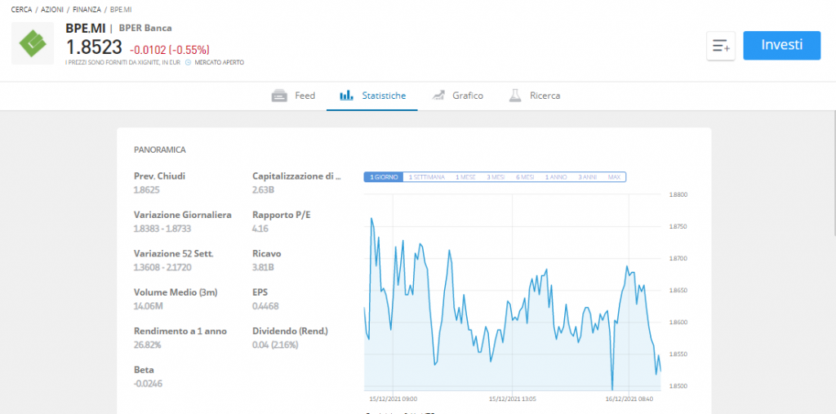Image resolution: width=836 pixels, height=414 pixels.
Task: Click the BPE.MI ticker heading
Action: (x=85, y=29)
